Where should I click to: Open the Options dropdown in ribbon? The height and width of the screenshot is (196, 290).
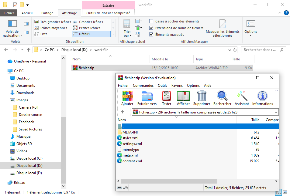250,33
